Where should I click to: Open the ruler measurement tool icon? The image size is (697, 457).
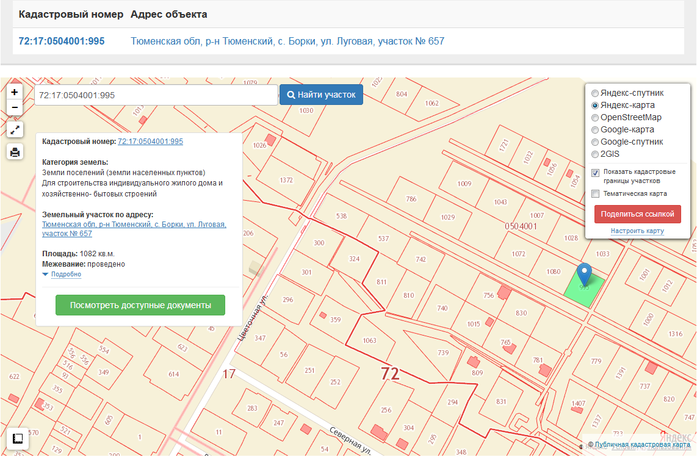coord(18,439)
